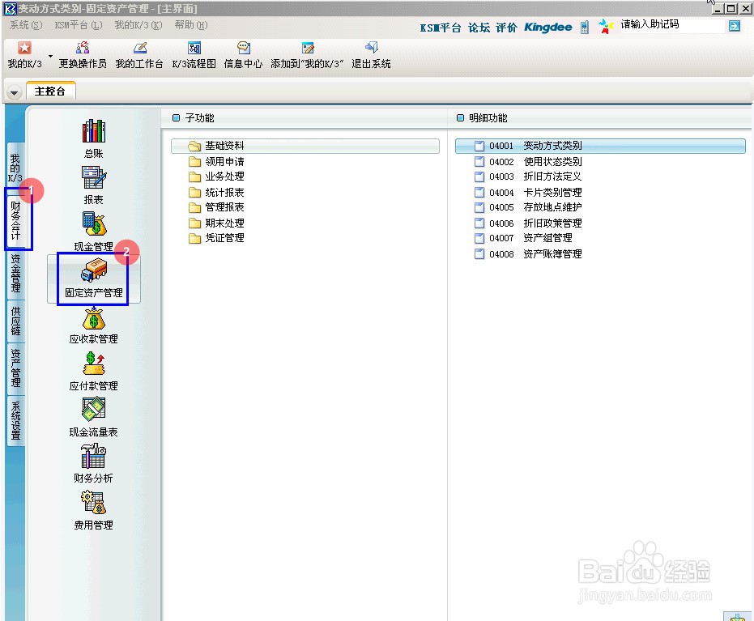This screenshot has height=621, width=754.
Task: Select the 期末处理 folder
Action: click(x=216, y=223)
